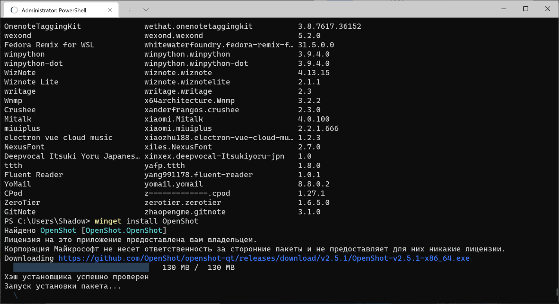Click the PowerShell tab spinner icon
The width and height of the screenshot is (559, 304).
click(14, 10)
